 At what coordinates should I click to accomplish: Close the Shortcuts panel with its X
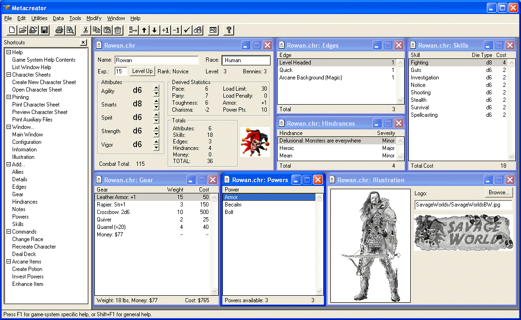tap(83, 43)
